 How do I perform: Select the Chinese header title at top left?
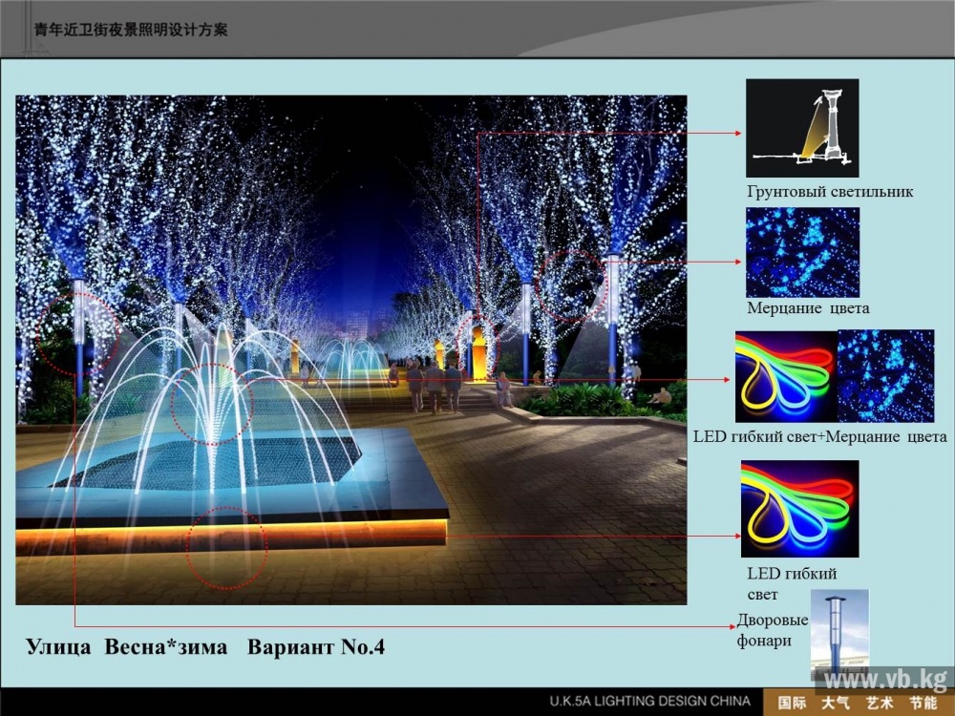click(x=131, y=30)
